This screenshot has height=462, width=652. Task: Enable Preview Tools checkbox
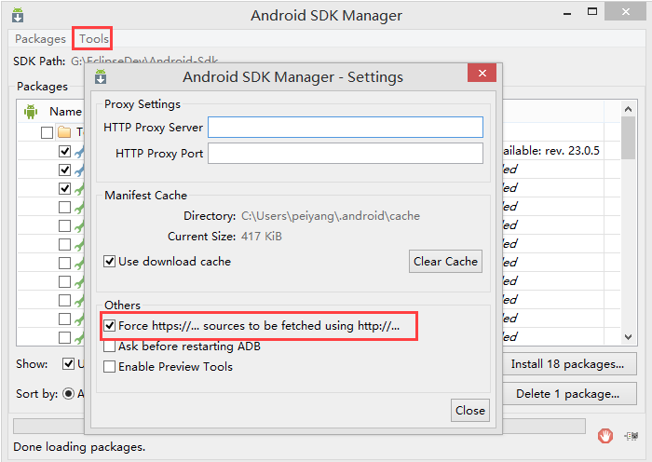(109, 367)
